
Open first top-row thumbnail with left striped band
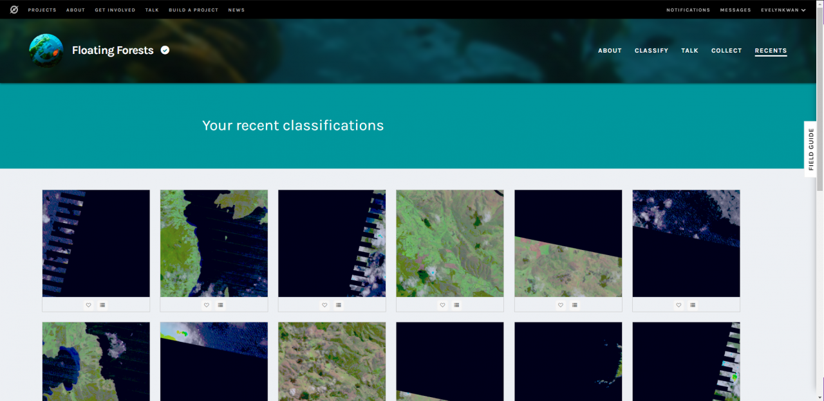pos(96,244)
